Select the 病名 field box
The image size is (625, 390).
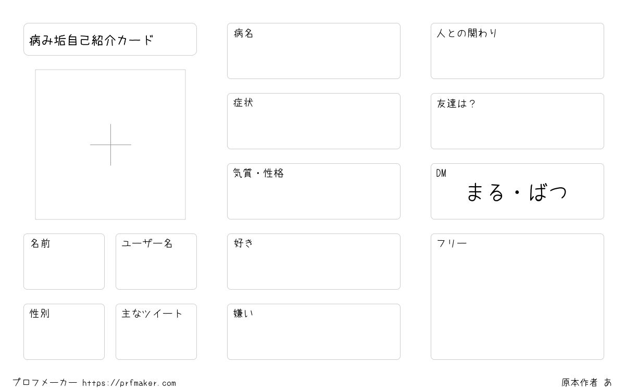[x=314, y=51]
